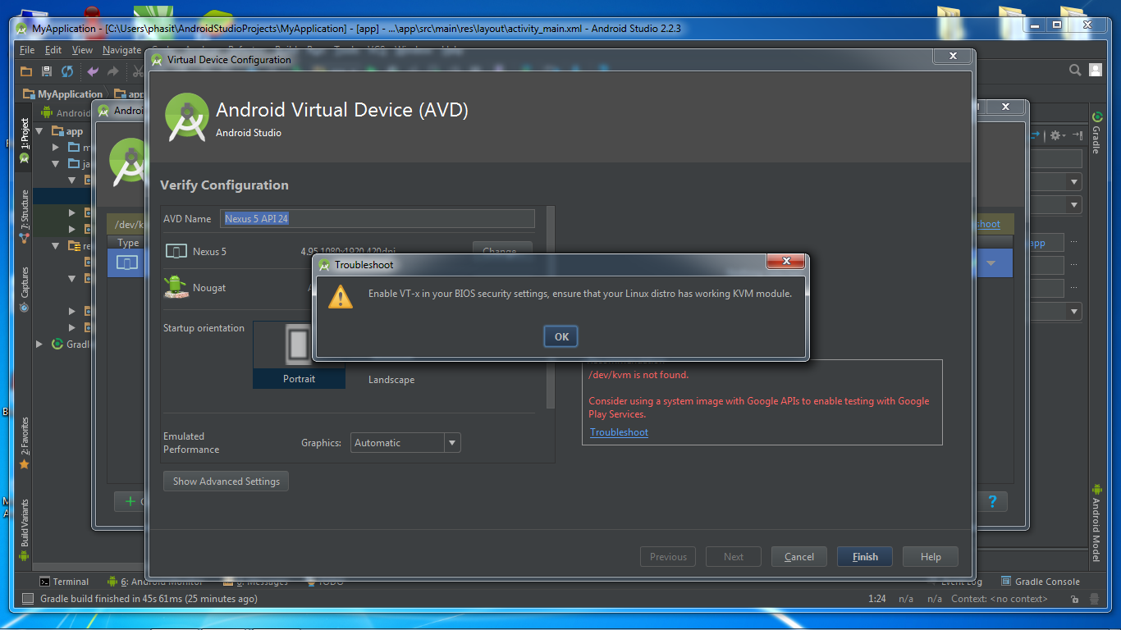Click the Next button in the AVD wizard
Viewport: 1121px width, 630px height.
click(x=734, y=557)
